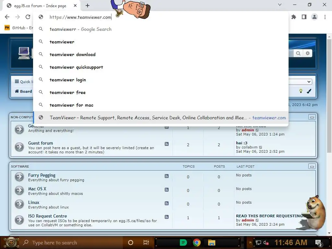
Task: Open Cortana circle icon on taskbar
Action: [x=131, y=243]
